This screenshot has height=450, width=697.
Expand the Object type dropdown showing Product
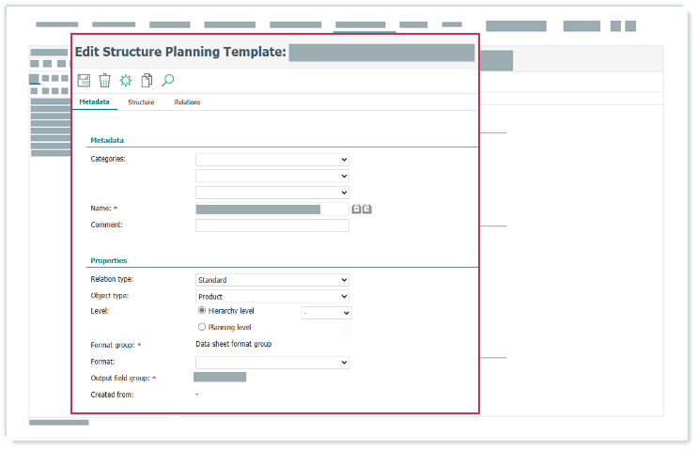coord(271,296)
